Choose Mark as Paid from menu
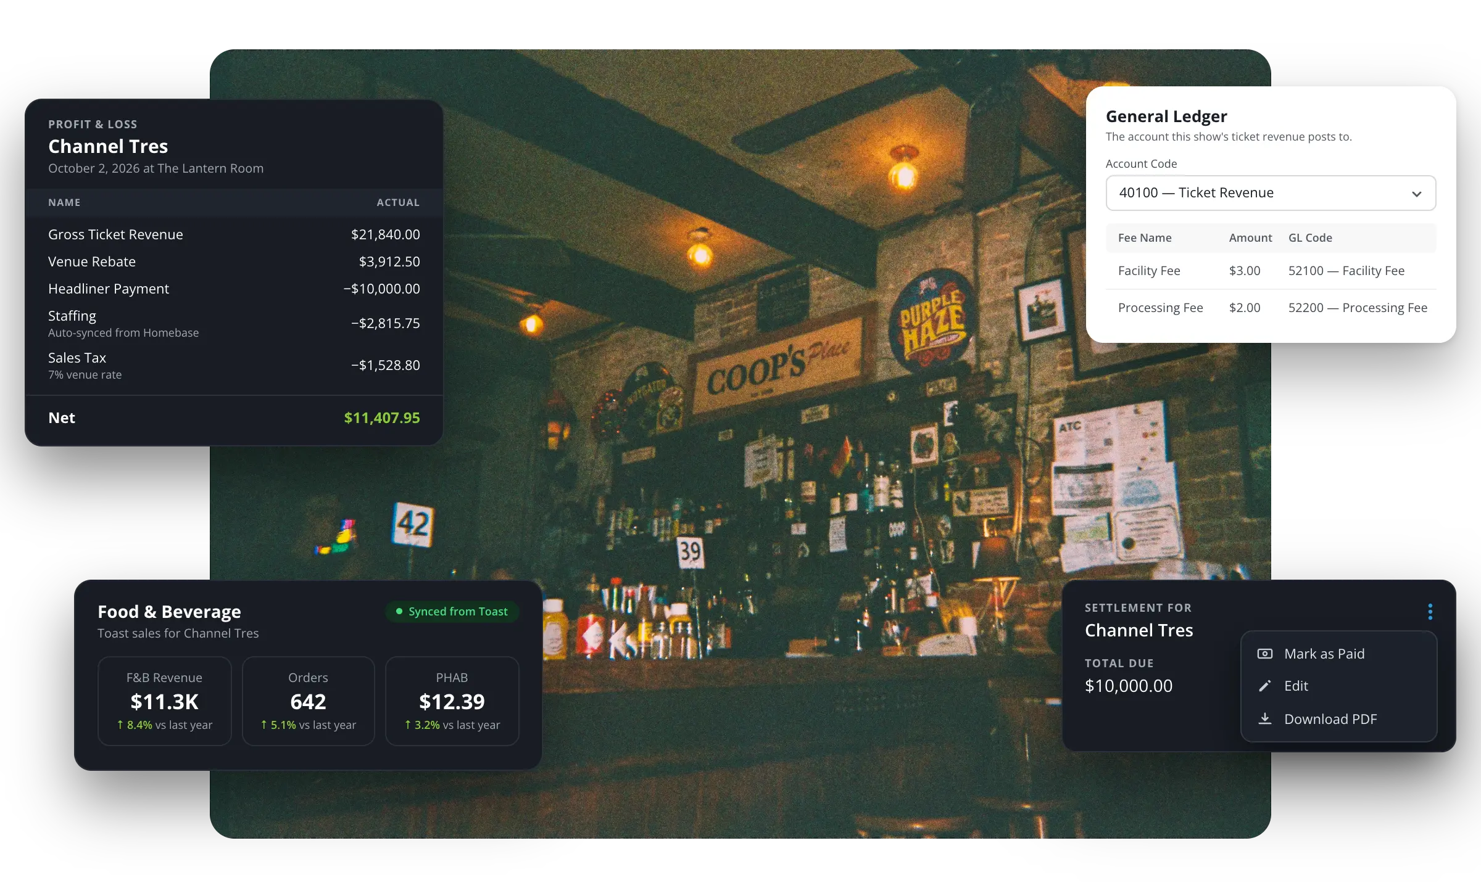This screenshot has height=888, width=1481. [x=1338, y=654]
